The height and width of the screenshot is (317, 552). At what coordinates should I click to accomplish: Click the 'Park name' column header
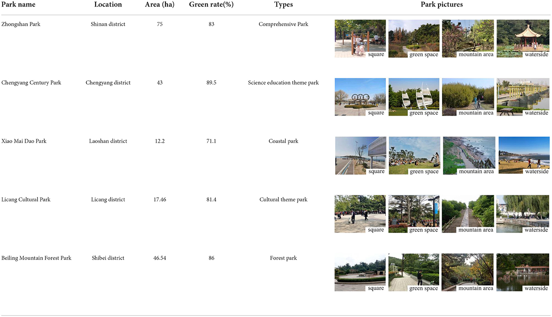point(18,4)
